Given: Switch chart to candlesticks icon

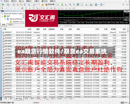Looking at the screenshot, I should pos(62,4).
